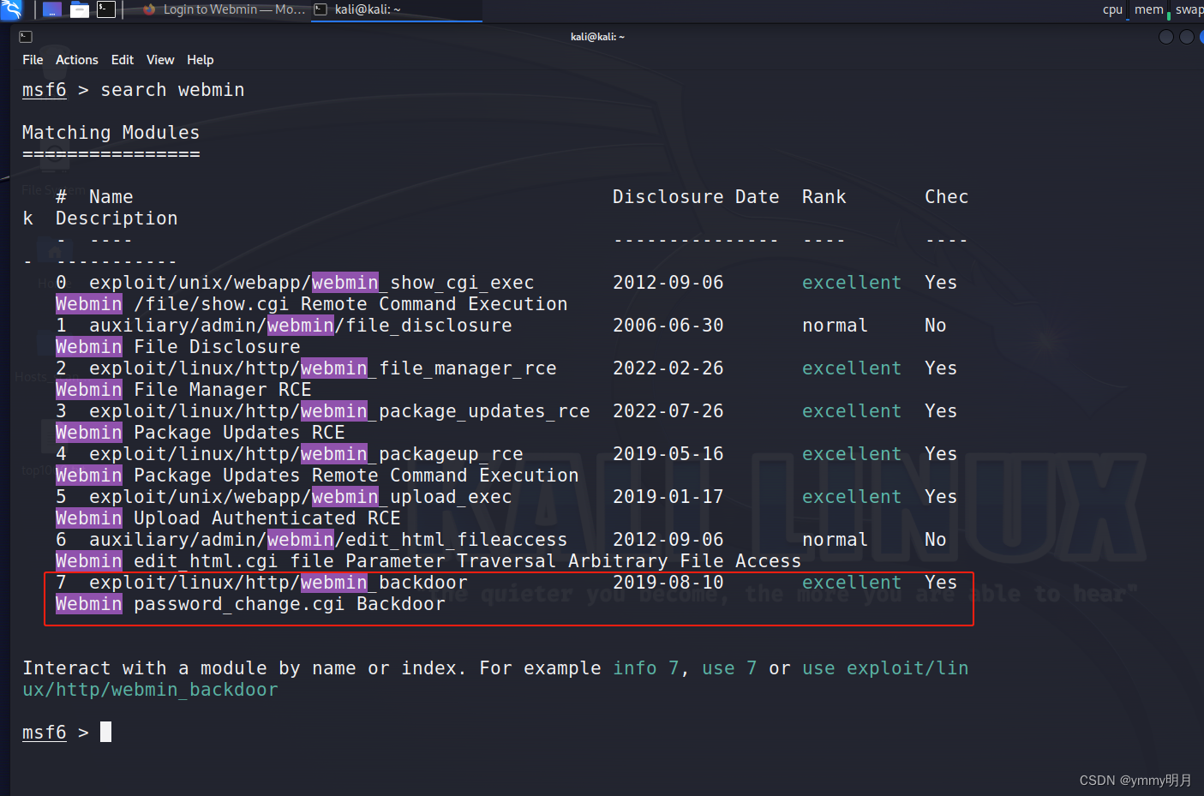Select webmin_package_updates_rce module name
Image resolution: width=1204 pixels, height=796 pixels.
click(x=339, y=411)
